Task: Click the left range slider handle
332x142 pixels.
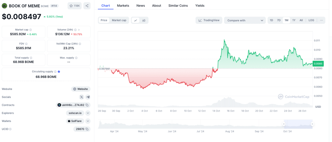Action: [284, 124]
